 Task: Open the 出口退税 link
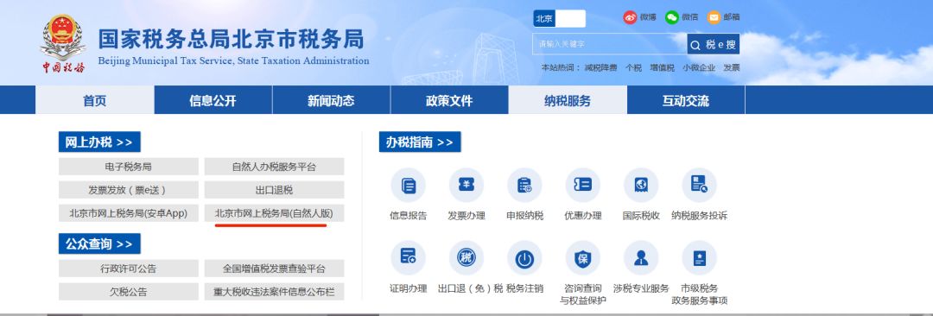pyautogui.click(x=275, y=190)
